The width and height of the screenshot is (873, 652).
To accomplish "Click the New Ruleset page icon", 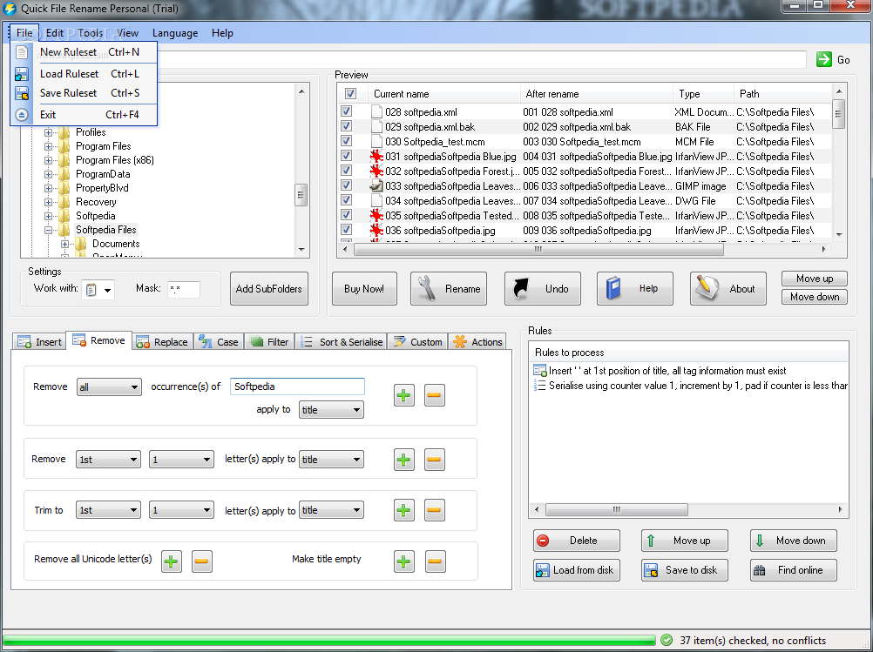I will coord(22,52).
